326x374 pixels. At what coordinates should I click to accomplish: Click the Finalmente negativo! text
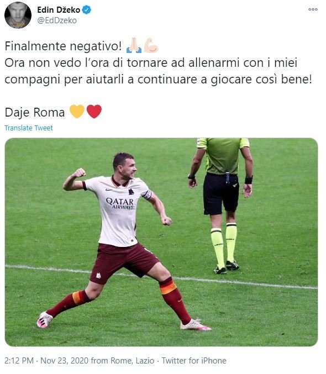point(63,46)
